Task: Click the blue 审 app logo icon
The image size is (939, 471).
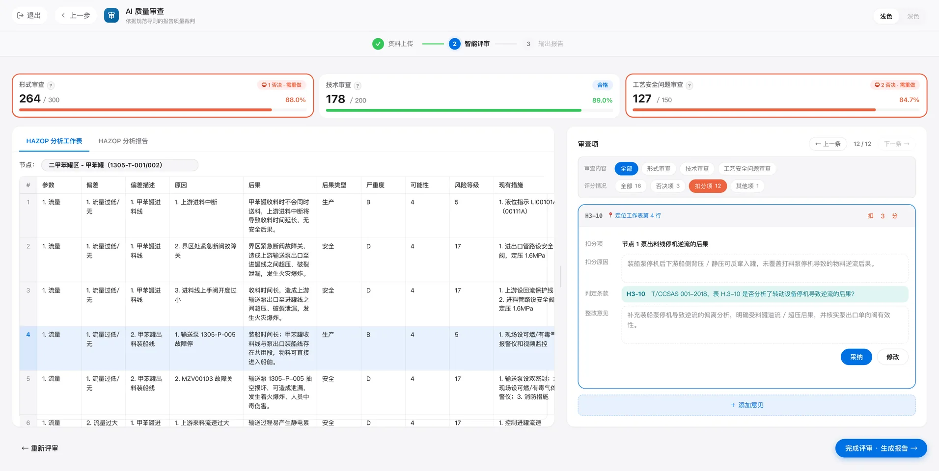Action: (111, 16)
